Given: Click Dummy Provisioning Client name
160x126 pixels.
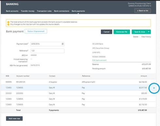Looking at the screenshot, I should point(139,4).
